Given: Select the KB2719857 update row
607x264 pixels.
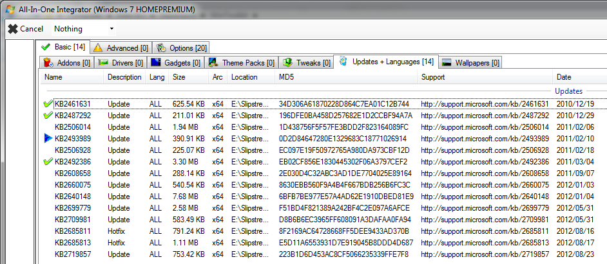Looking at the screenshot, I should pyautogui.click(x=324, y=254).
